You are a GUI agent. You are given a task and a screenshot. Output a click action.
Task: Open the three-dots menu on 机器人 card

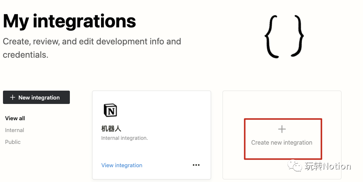tap(196, 165)
